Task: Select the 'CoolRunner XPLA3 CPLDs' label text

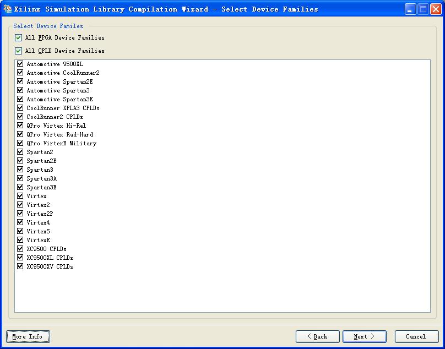Action: (63, 108)
